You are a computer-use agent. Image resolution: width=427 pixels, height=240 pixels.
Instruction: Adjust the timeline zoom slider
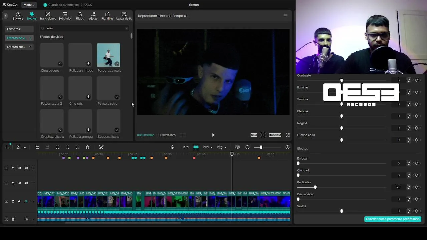261,147
